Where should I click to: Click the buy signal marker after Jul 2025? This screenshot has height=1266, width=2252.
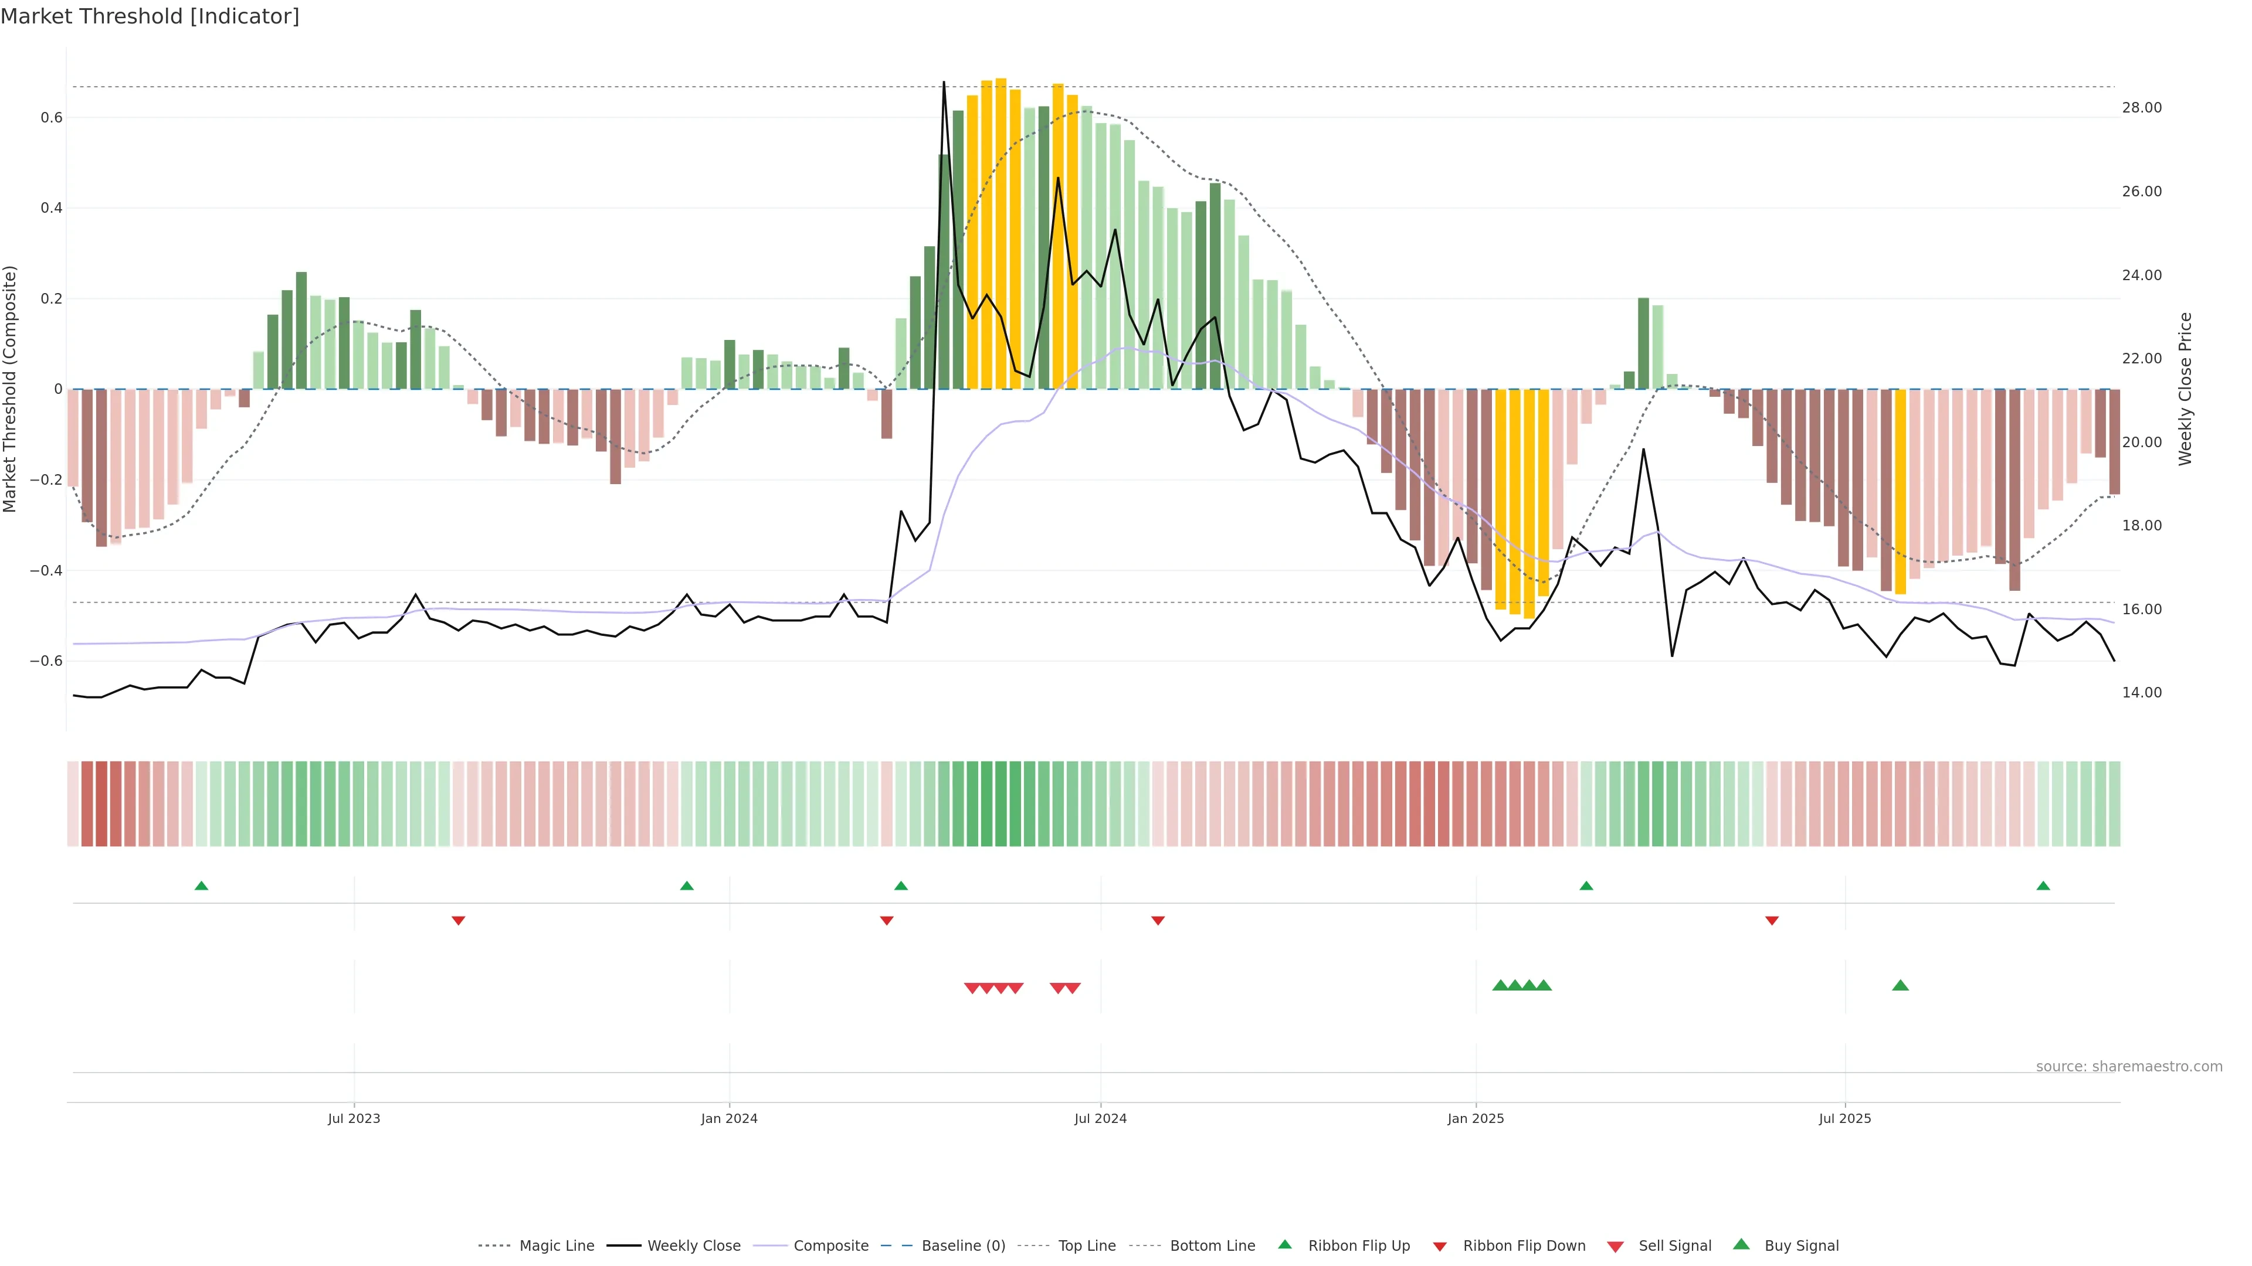1901,985
